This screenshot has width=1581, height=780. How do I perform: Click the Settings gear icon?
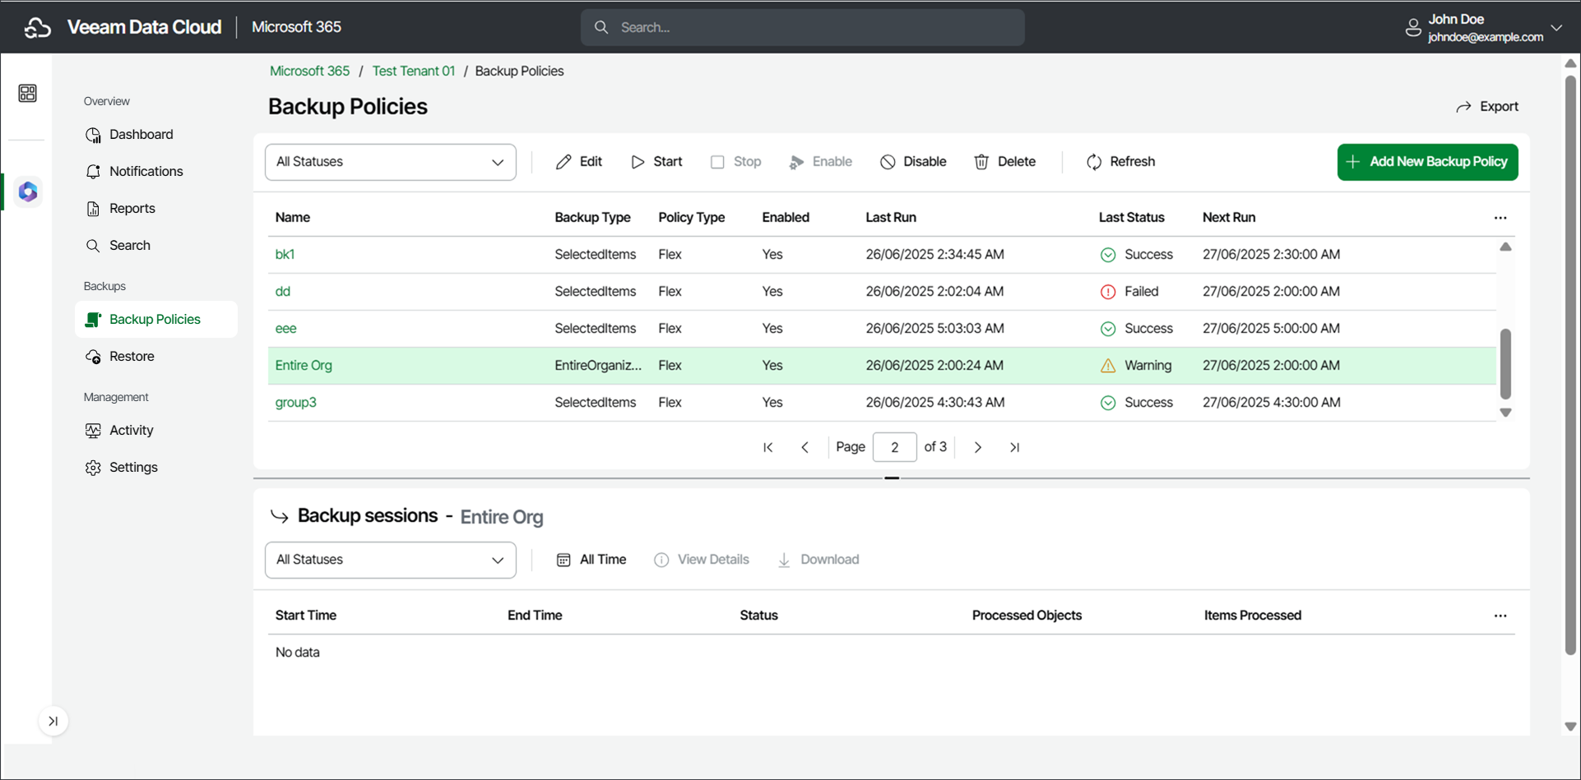tap(93, 467)
